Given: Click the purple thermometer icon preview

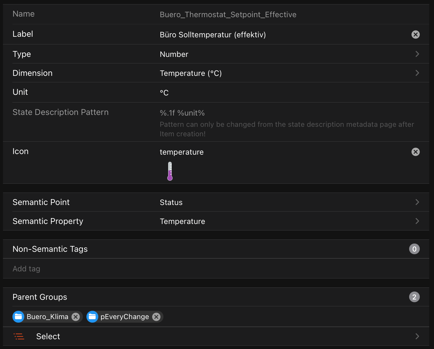Looking at the screenshot, I should [170, 171].
